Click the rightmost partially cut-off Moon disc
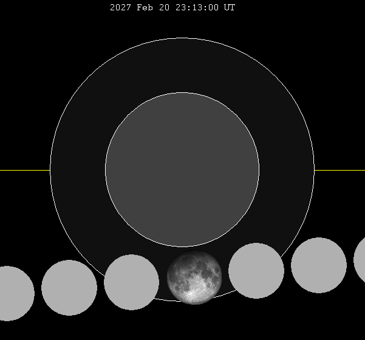Screen dimensions: 365x340 360,259
